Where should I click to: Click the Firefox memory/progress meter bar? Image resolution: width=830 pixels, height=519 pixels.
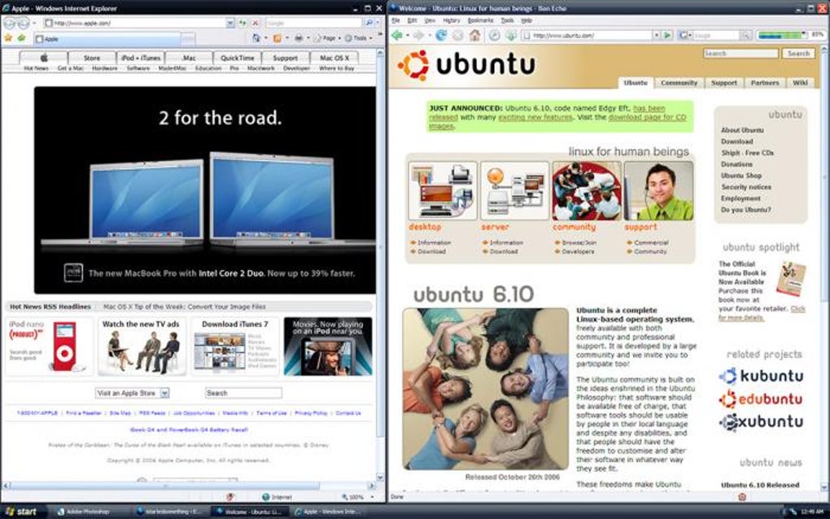coord(782,35)
